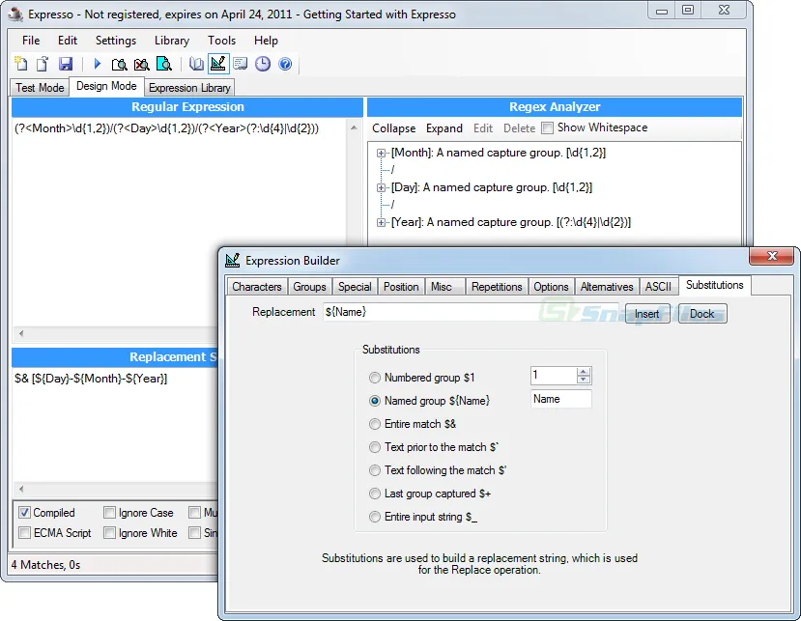The height and width of the screenshot is (621, 801).
Task: Select the Design Mode tab
Action: coord(106,86)
